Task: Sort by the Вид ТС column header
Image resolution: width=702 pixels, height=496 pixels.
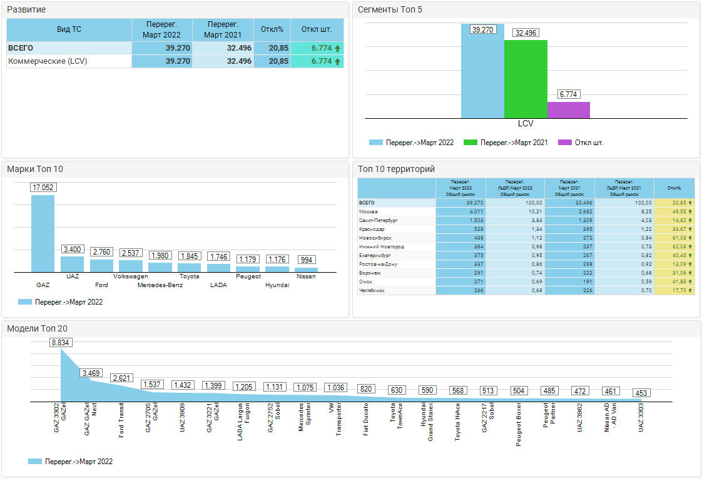Action: pyautogui.click(x=69, y=29)
